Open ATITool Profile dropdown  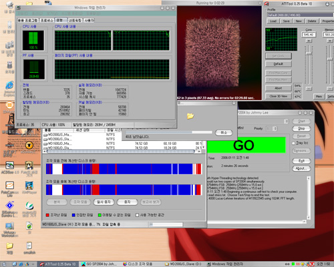point(300,15)
